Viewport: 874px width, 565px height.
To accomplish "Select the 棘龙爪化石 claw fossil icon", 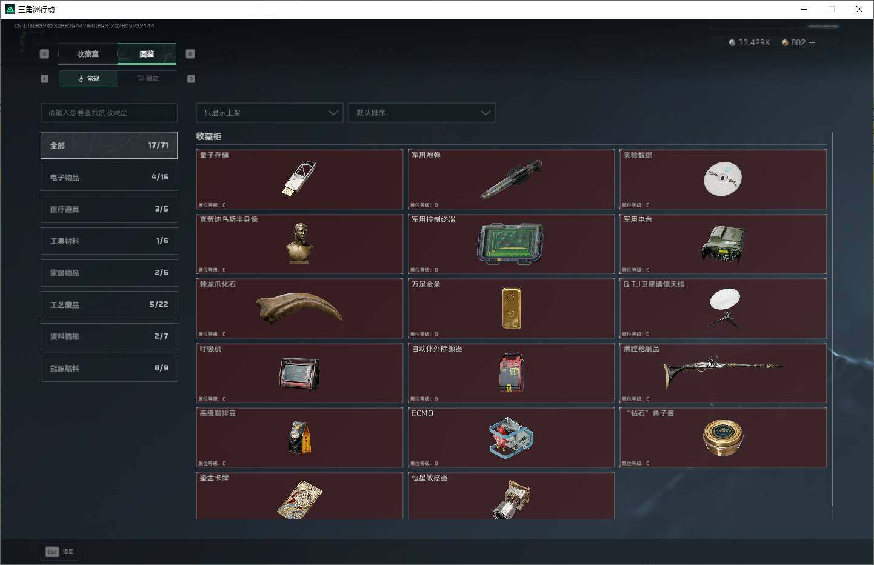I will 299,308.
